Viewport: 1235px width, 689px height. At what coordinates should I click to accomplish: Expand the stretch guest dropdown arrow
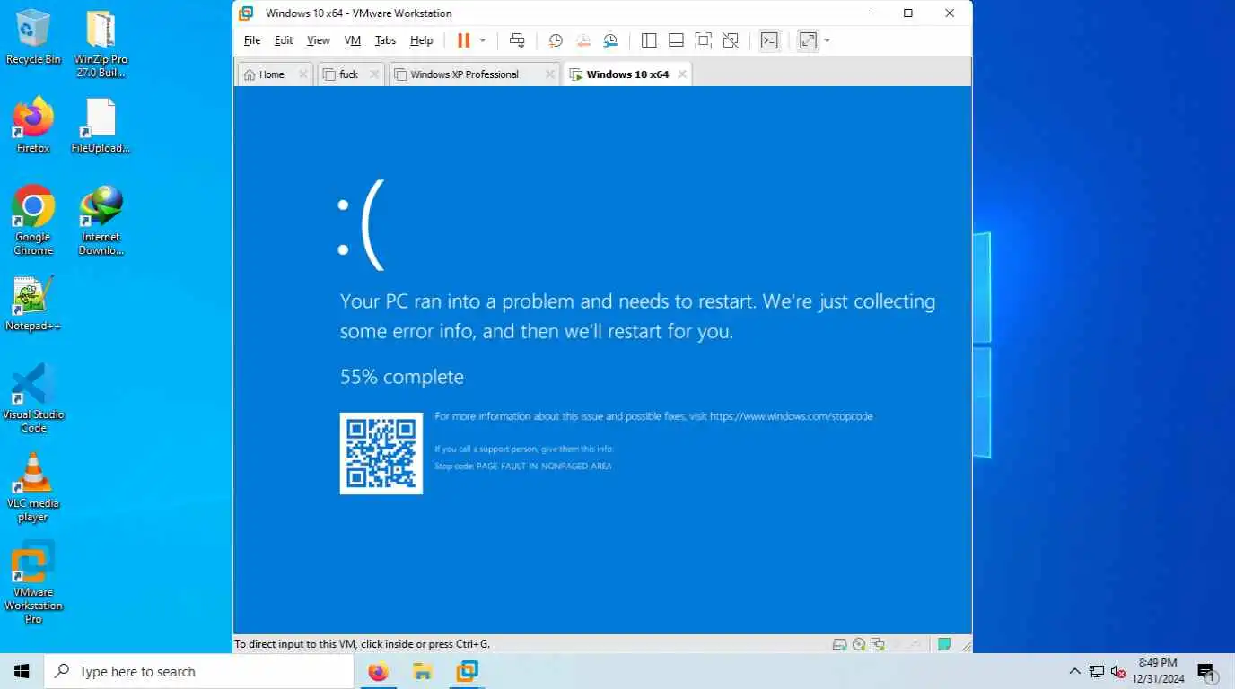tap(827, 40)
